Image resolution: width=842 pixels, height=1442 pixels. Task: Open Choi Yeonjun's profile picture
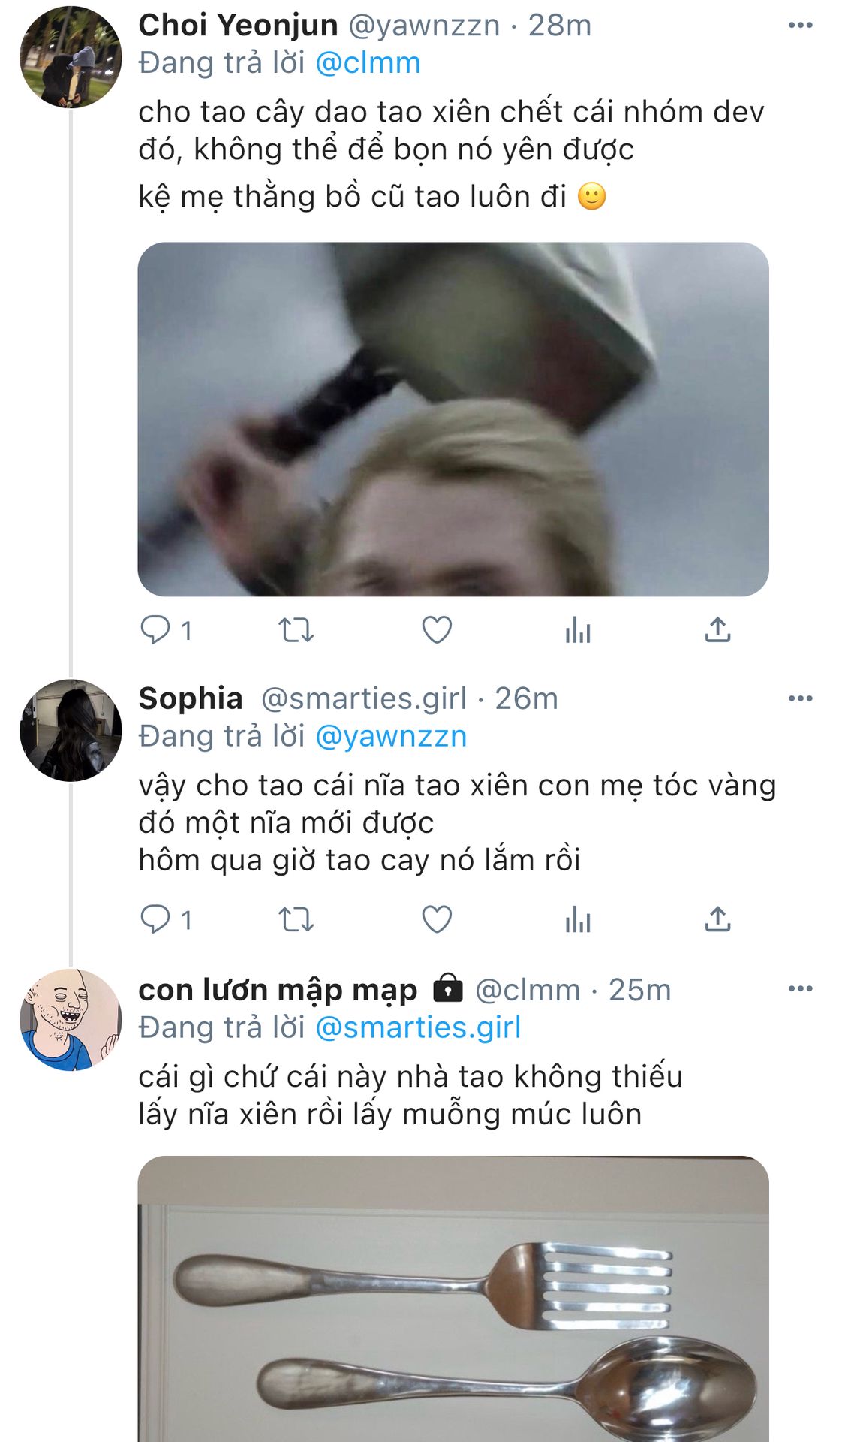tap(71, 57)
